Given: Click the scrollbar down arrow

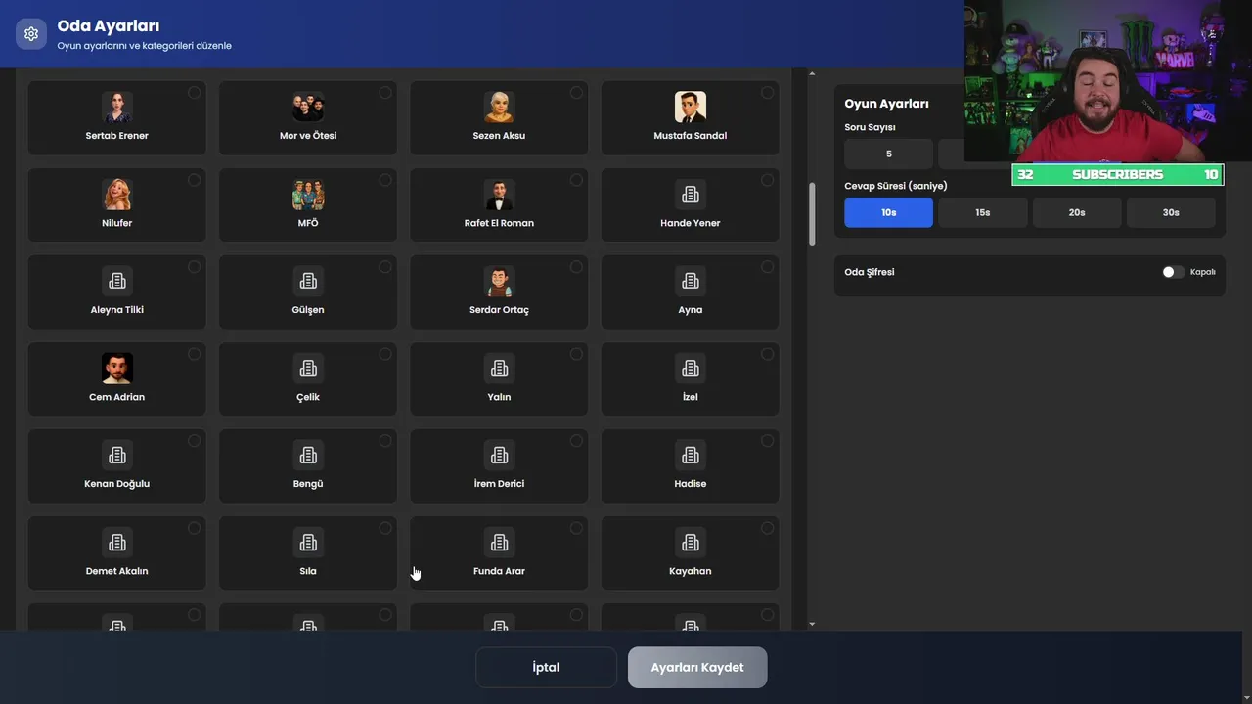Looking at the screenshot, I should coord(812,624).
